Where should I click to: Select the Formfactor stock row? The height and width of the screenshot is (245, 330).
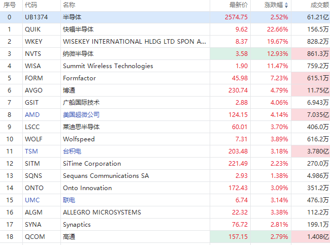pos(165,78)
